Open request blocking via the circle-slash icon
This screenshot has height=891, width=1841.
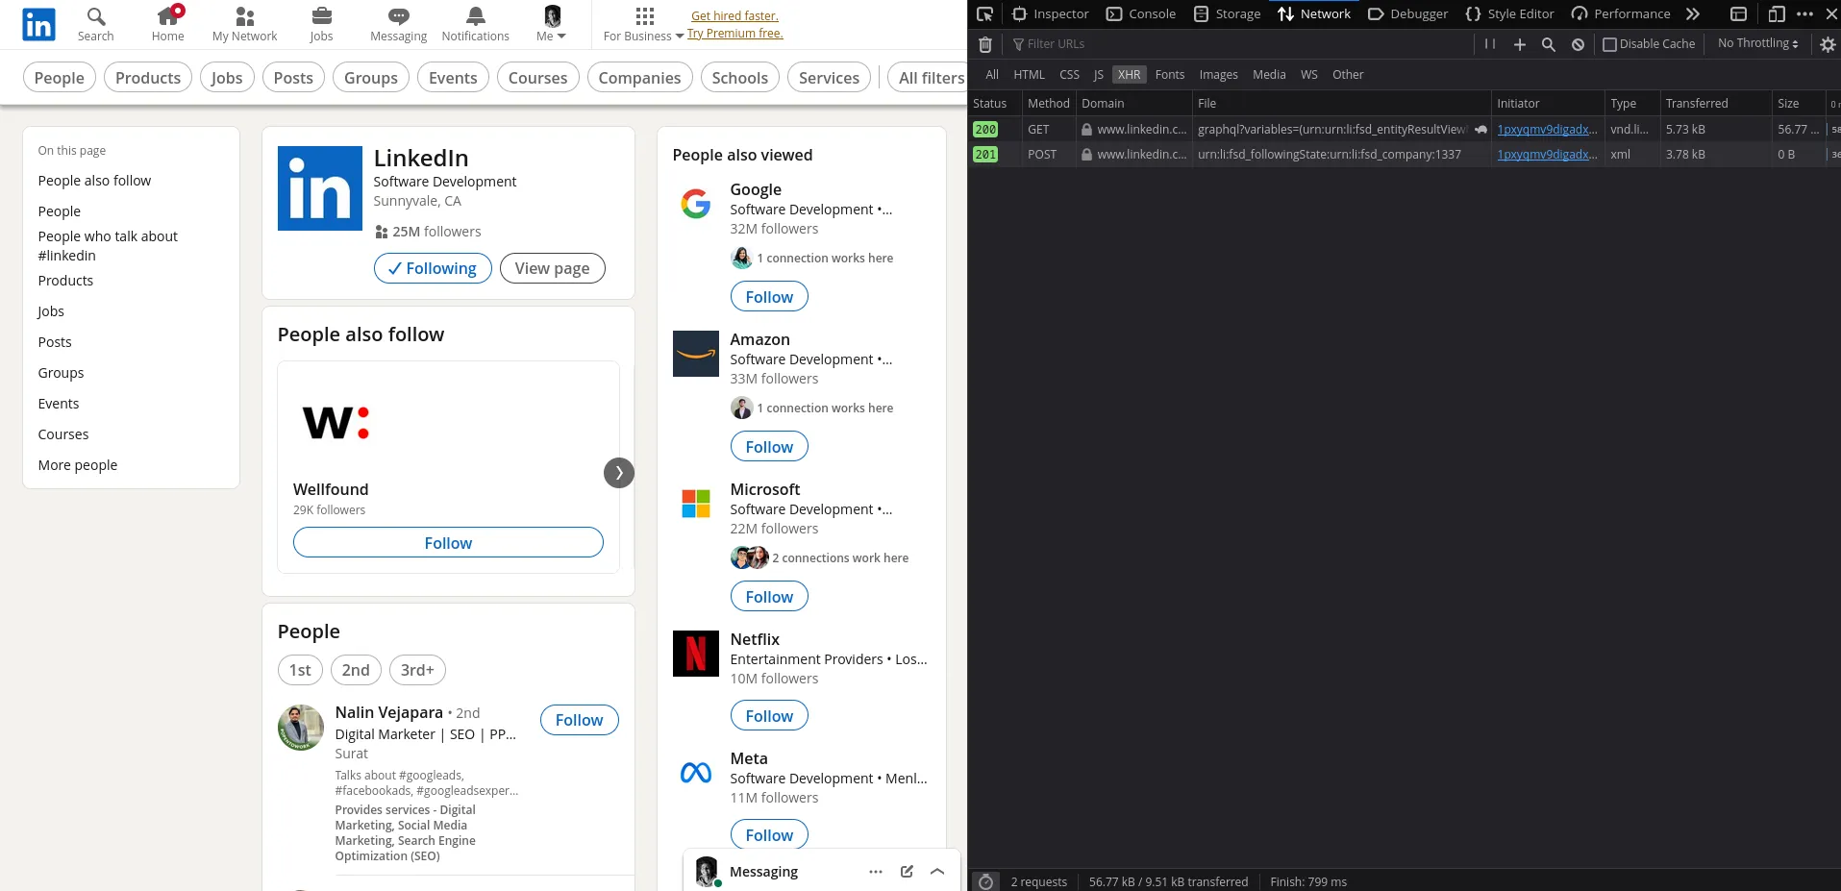[1578, 44]
